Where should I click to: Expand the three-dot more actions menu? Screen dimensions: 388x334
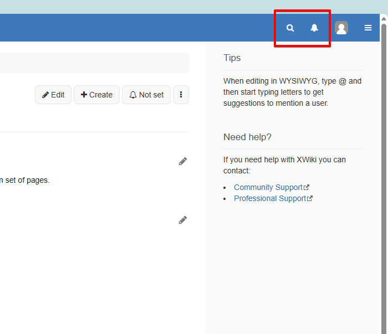pos(181,95)
